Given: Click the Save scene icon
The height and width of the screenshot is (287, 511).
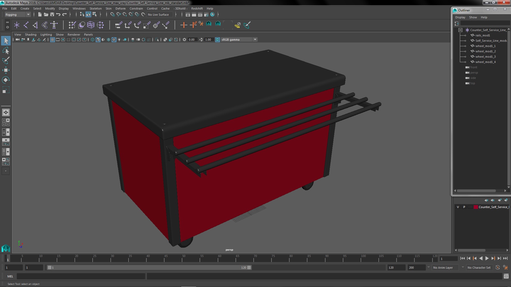Looking at the screenshot, I should (x=52, y=14).
